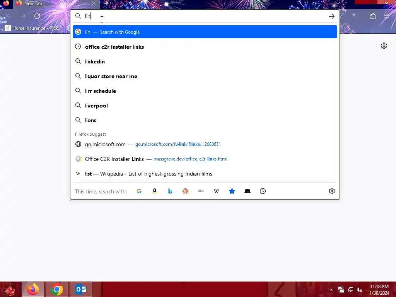Click the muted volume tray icon
Image resolution: width=396 pixels, height=297 pixels.
click(359, 290)
